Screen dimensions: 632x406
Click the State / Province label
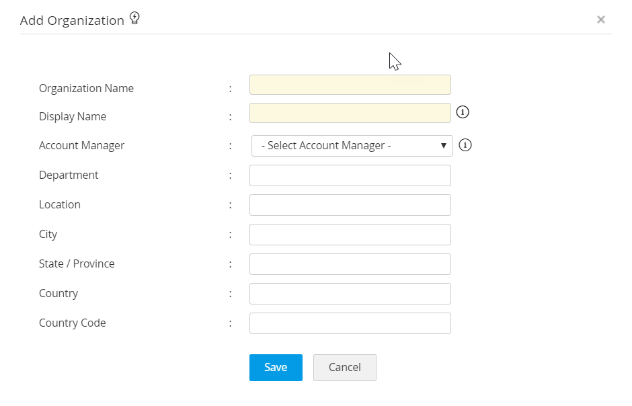point(77,263)
